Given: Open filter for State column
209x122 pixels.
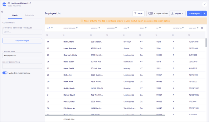Looking at the screenshot, I should 146,28.
